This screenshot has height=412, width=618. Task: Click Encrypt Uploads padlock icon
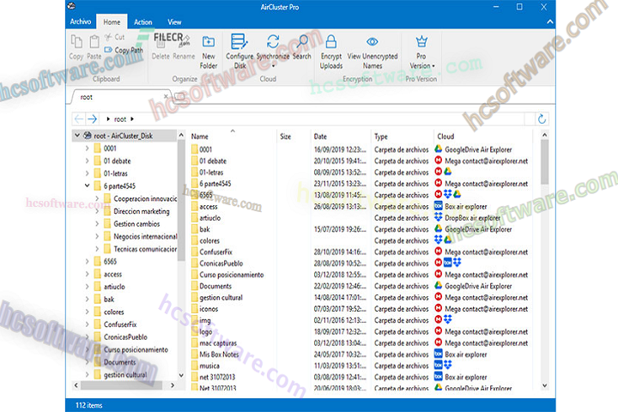point(331,41)
